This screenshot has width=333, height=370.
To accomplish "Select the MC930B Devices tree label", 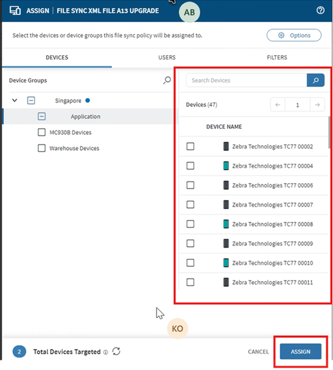I will point(70,132).
